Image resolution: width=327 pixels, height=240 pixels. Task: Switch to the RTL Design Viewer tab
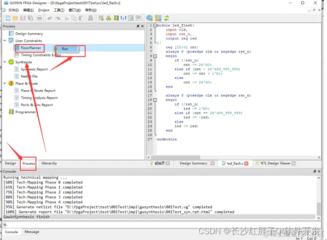(x=275, y=163)
